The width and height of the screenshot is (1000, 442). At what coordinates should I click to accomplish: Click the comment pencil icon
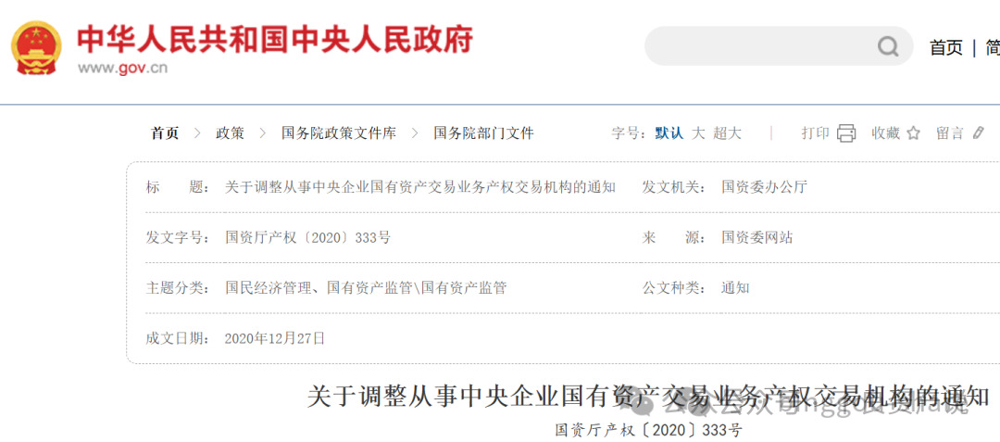979,133
